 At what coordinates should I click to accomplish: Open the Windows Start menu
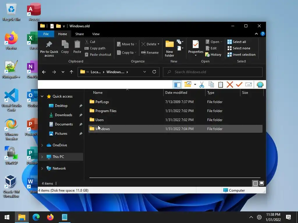pyautogui.click(x=7, y=217)
